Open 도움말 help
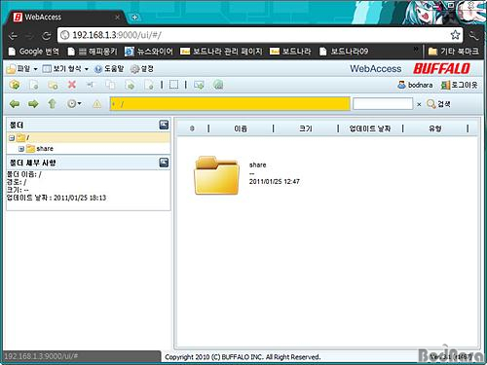487x365 pixels. coord(109,69)
